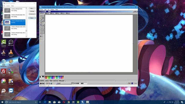185x104 pixels.
Task: Open the WinSnap desktop shortcut
Action: [x=11, y=82]
